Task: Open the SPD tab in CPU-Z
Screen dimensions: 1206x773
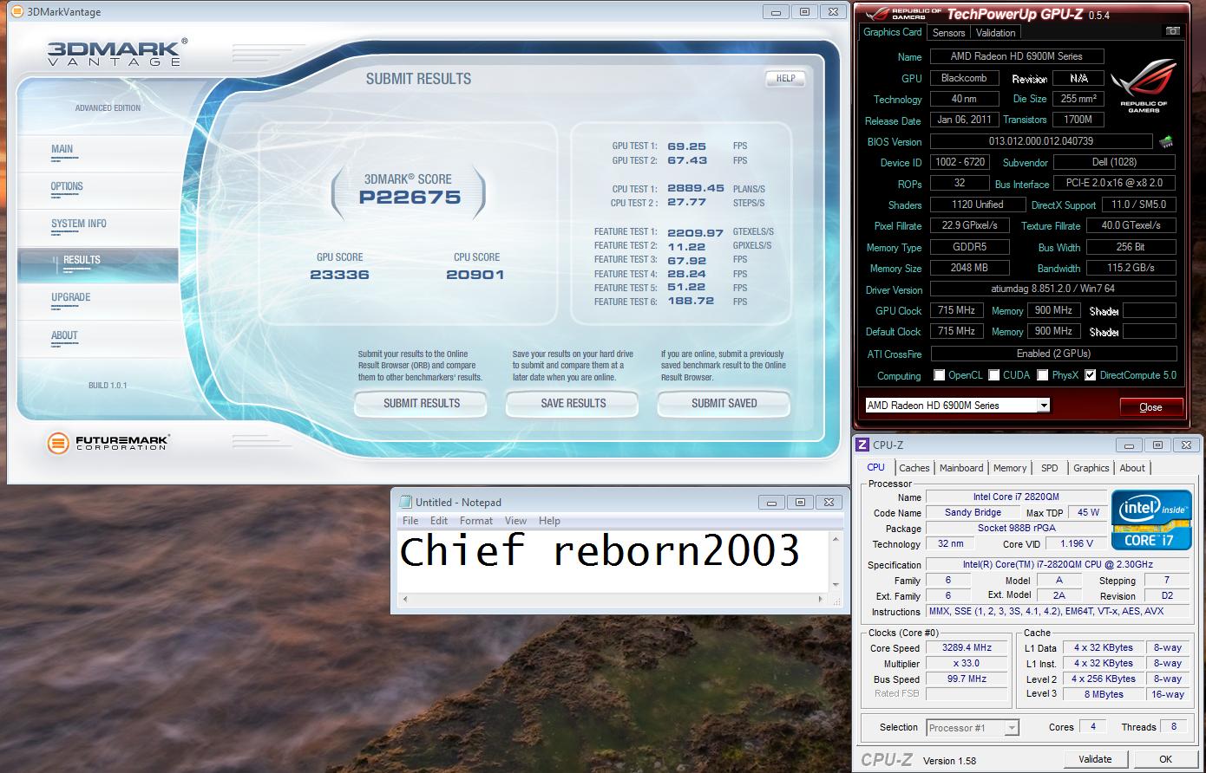Action: 1050,468
